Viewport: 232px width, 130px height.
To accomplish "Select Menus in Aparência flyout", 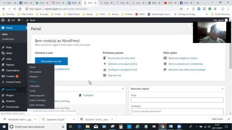I will coord(33,81).
